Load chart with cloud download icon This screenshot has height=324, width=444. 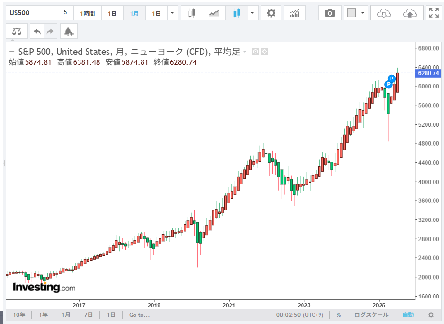tap(383, 13)
